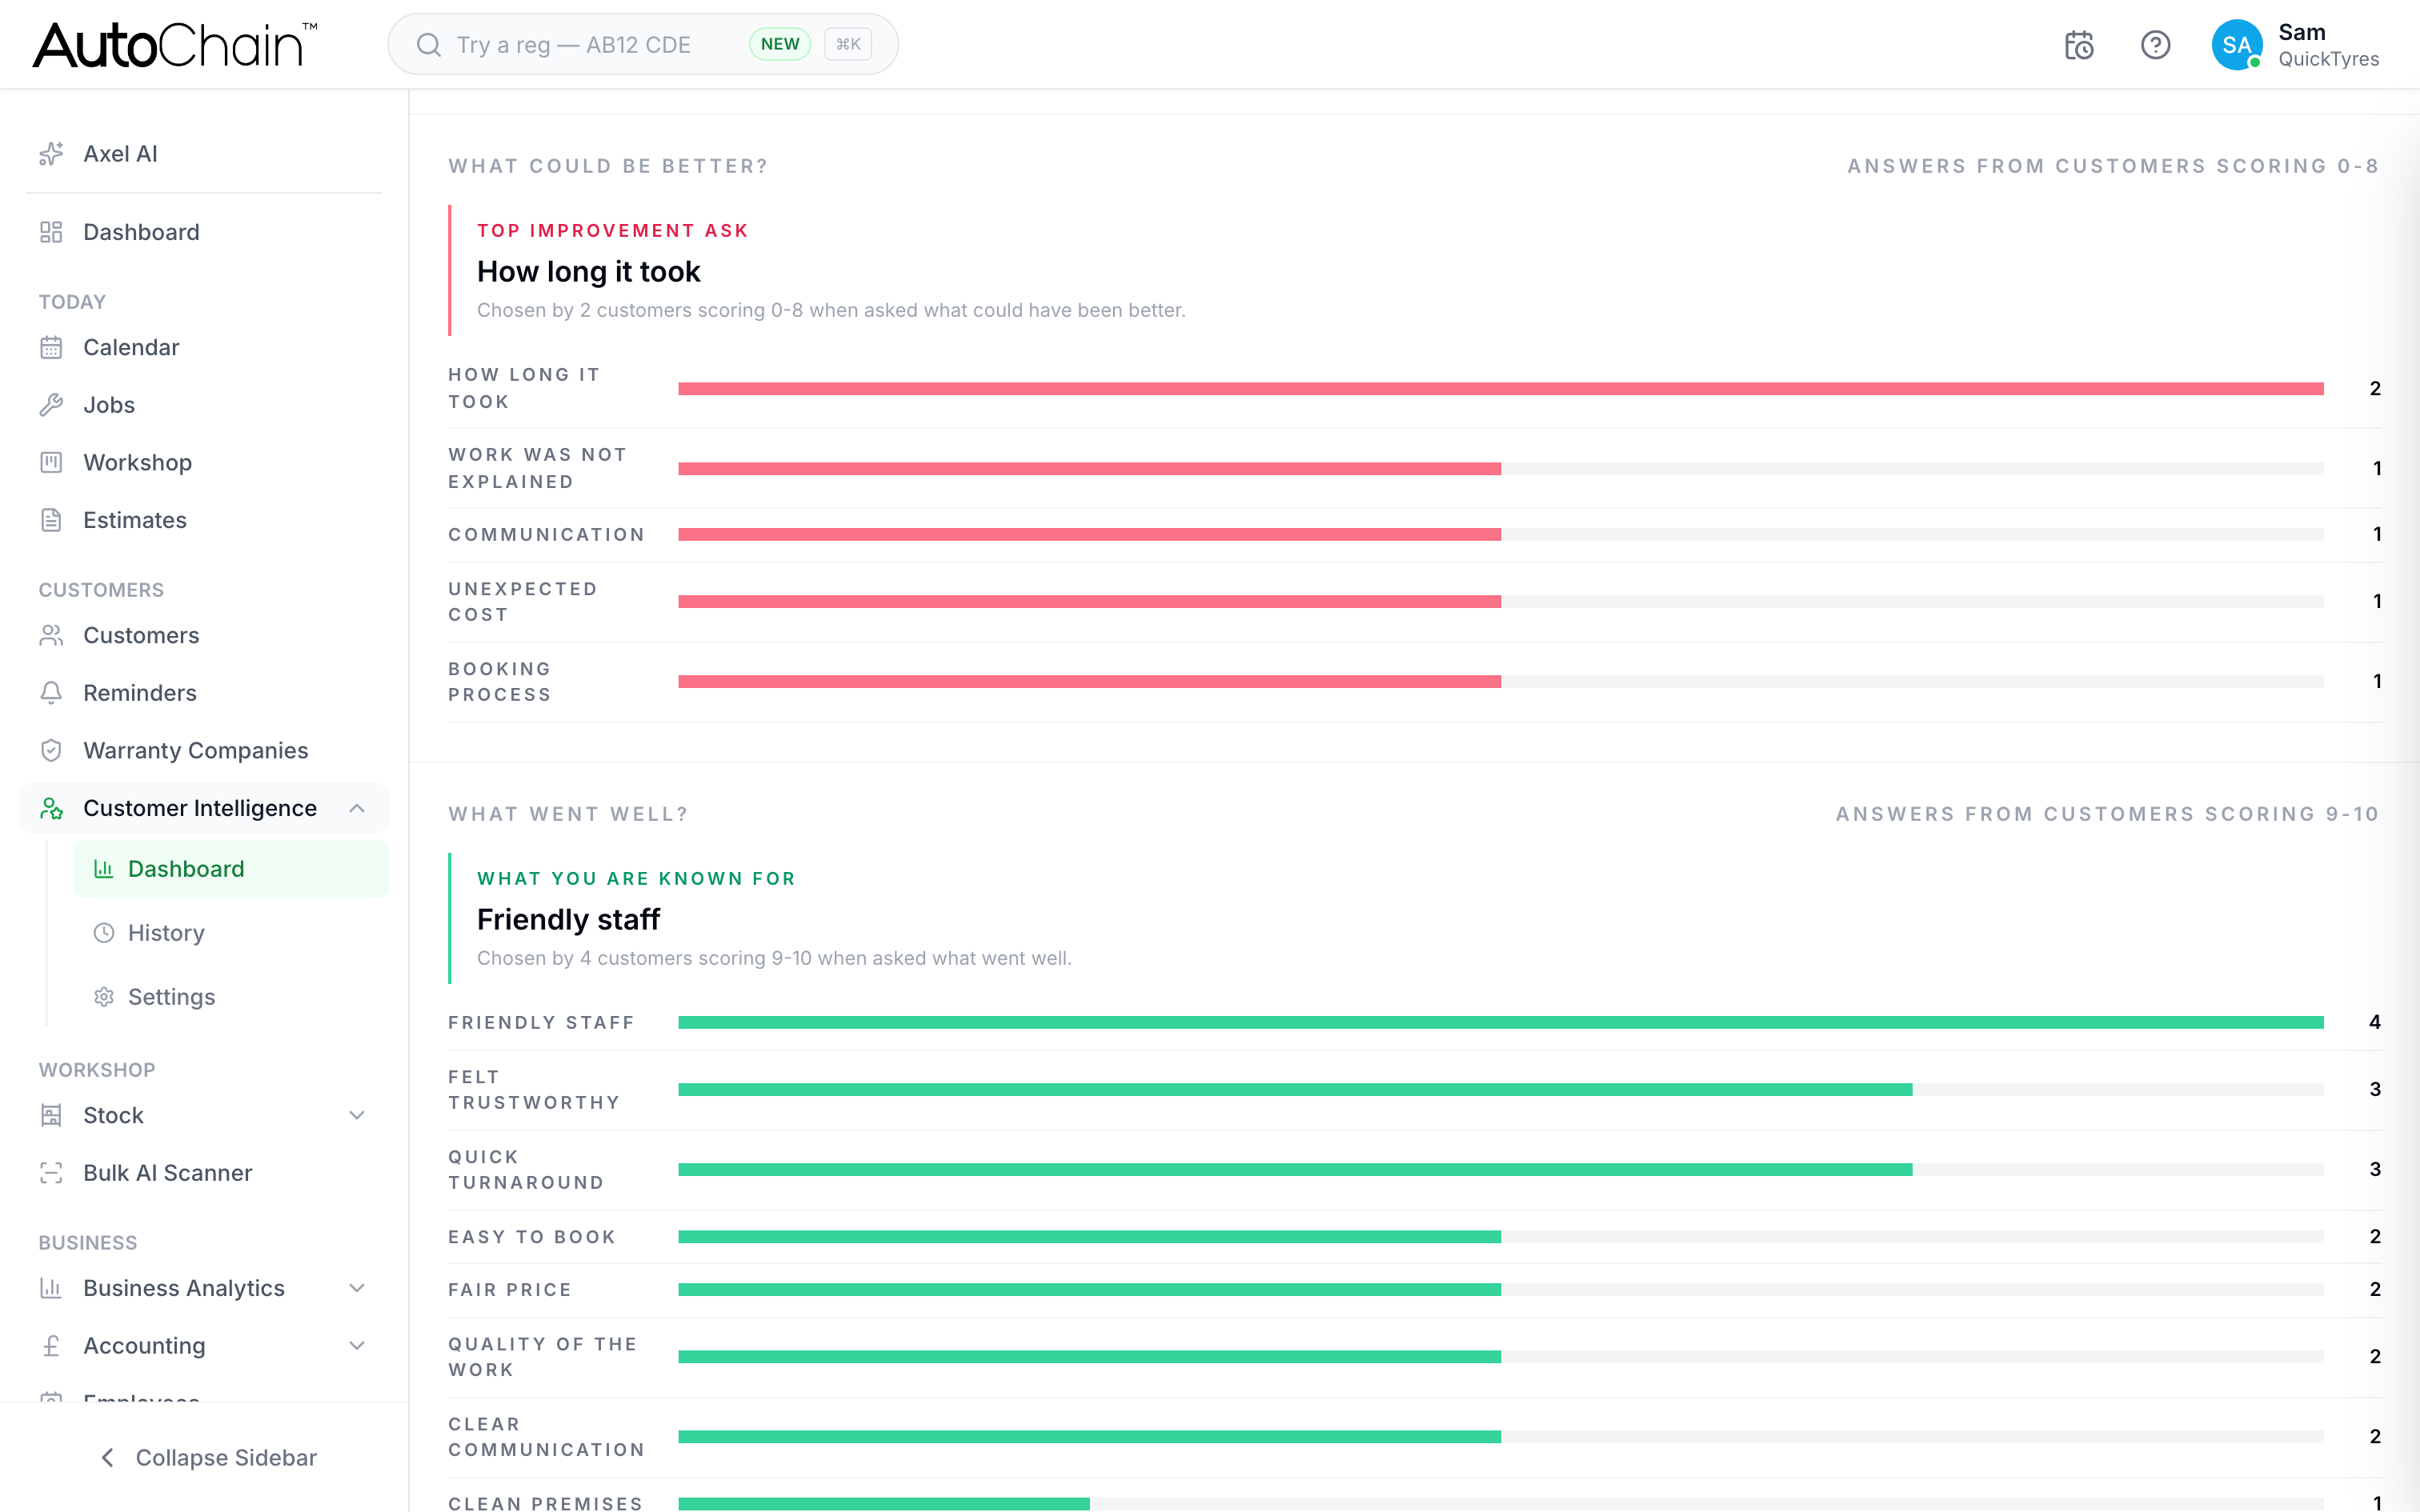Click the Jobs wrench icon
2420x1512 pixels.
coord(51,405)
